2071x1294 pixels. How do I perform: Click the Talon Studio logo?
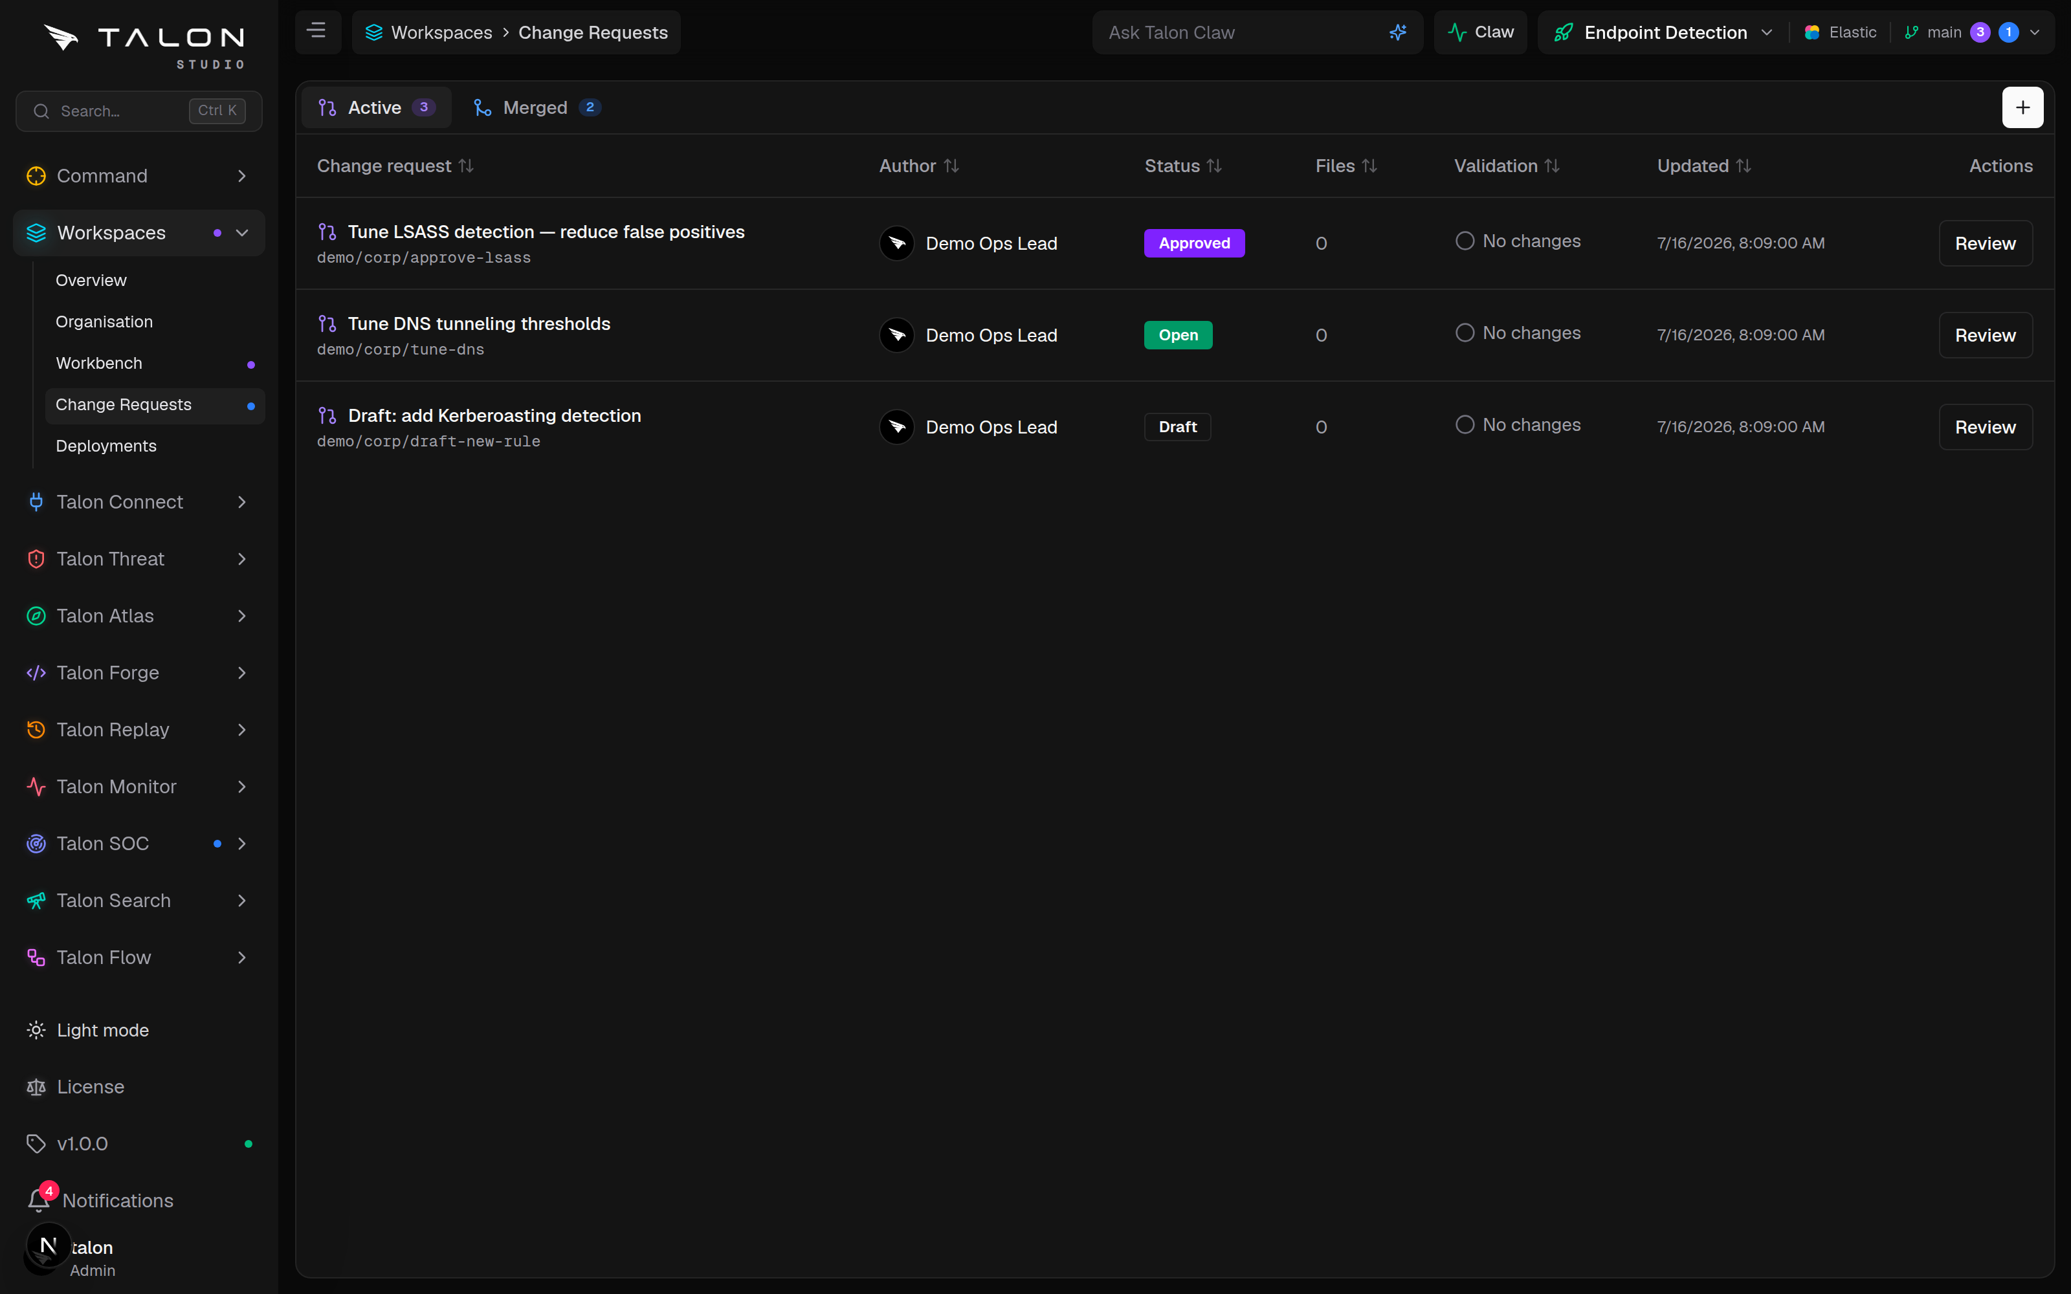point(144,46)
